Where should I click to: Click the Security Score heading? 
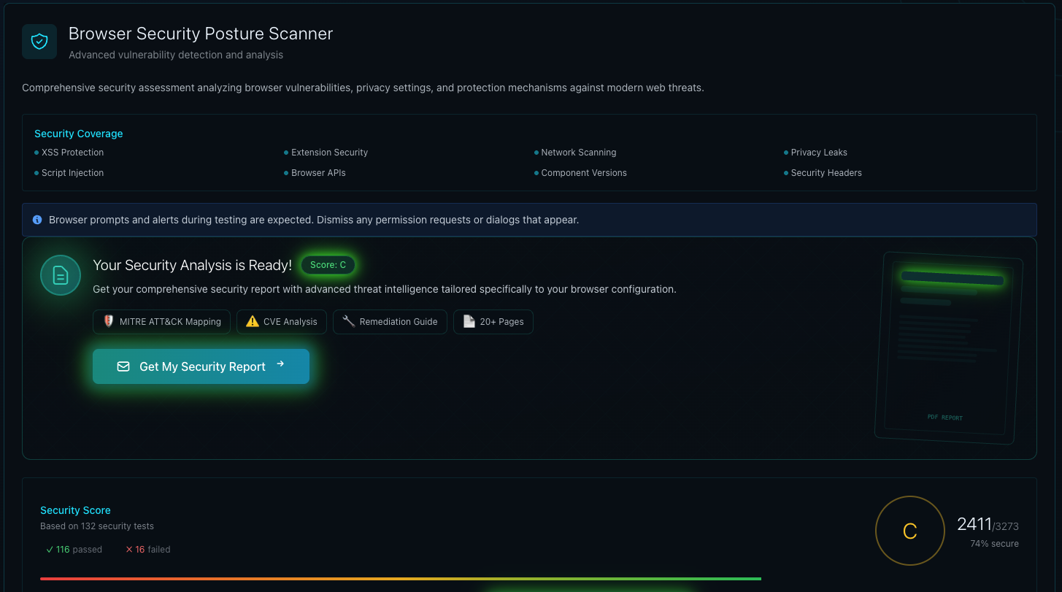[x=75, y=510]
